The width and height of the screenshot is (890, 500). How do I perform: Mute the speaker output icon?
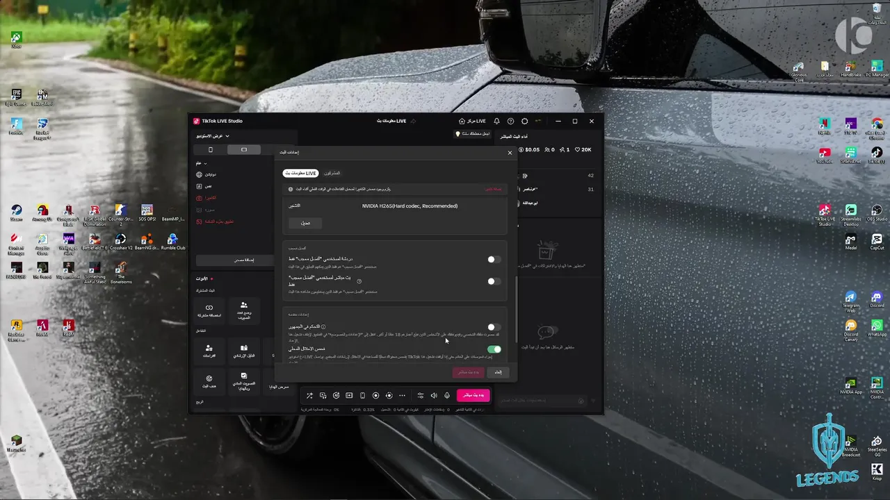pyautogui.click(x=434, y=395)
